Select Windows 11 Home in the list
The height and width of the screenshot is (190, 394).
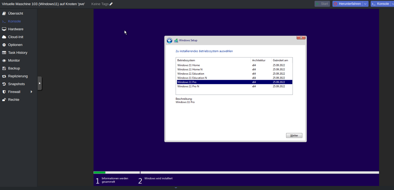click(x=235, y=65)
